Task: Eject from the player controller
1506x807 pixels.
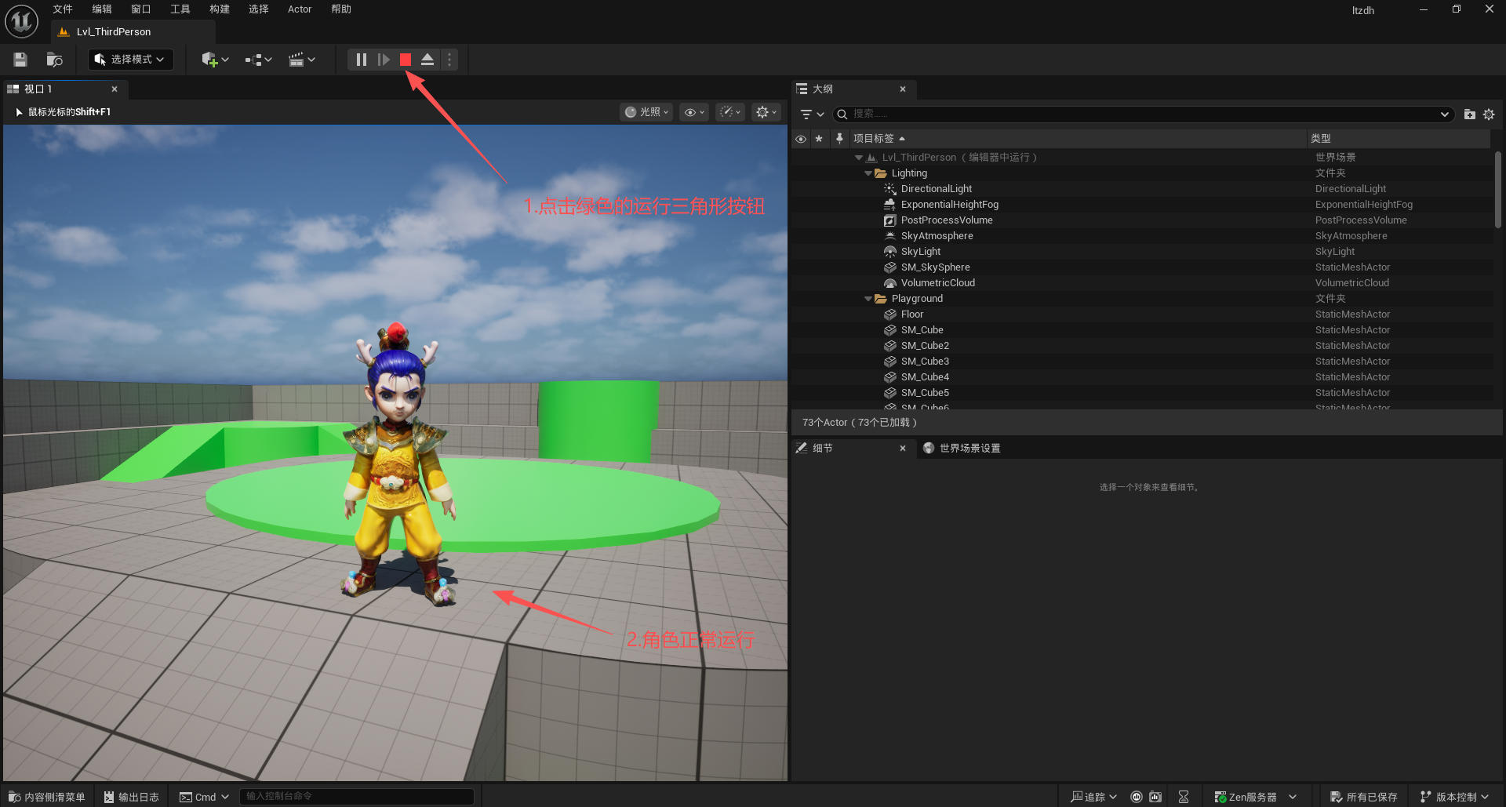Action: (427, 60)
